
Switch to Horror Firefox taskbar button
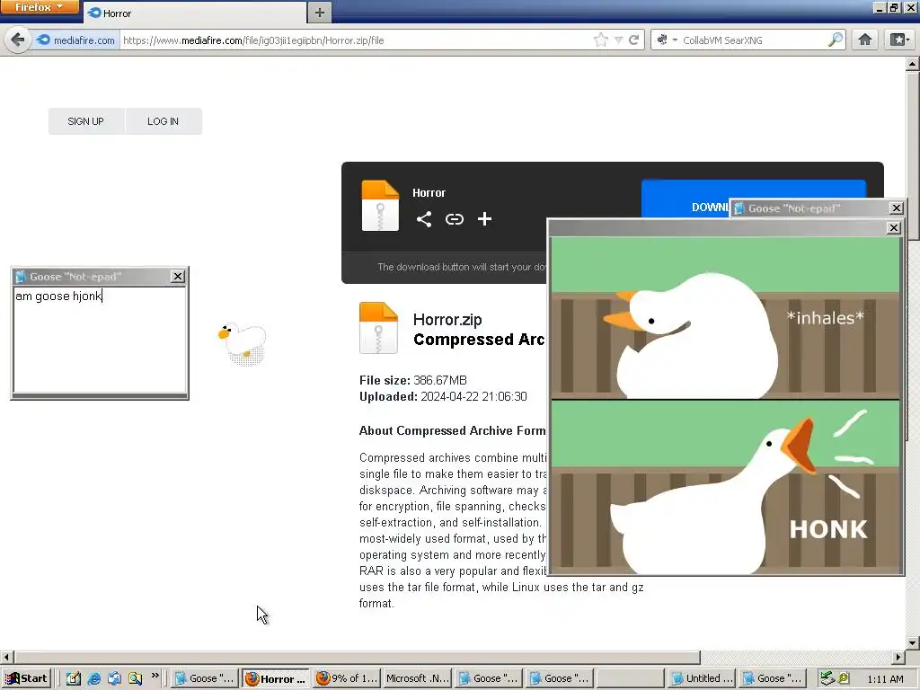[x=276, y=678]
